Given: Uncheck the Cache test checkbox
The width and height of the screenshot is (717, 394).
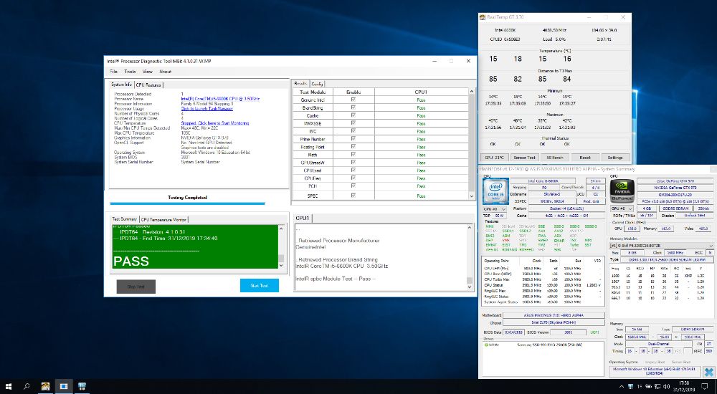Looking at the screenshot, I should click(x=353, y=115).
